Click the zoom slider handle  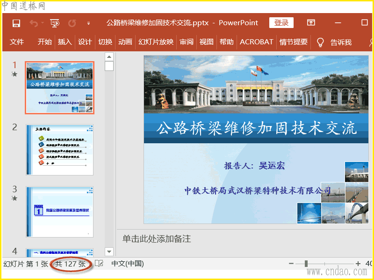306,263
